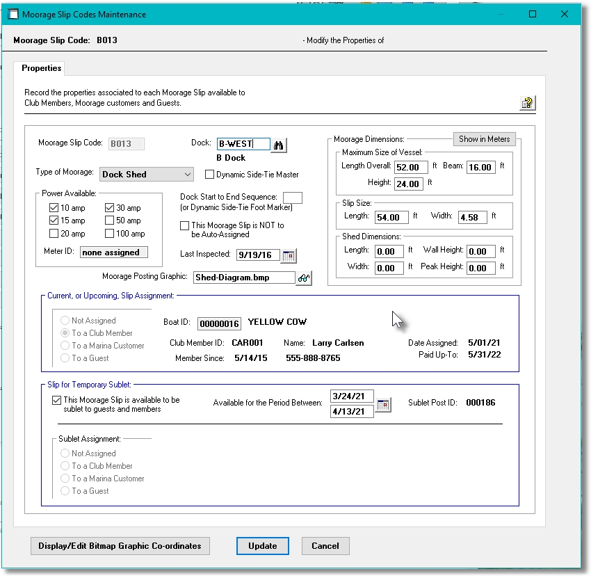Toggle the NOT to be Auto-Assigned checkbox
This screenshot has height=578, width=591.
pyautogui.click(x=184, y=225)
